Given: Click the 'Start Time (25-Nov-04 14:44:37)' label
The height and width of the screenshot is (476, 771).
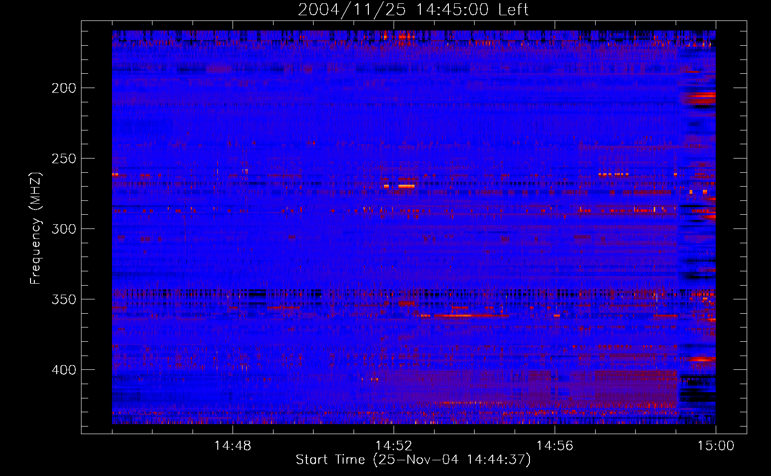Looking at the screenshot, I should [413, 460].
